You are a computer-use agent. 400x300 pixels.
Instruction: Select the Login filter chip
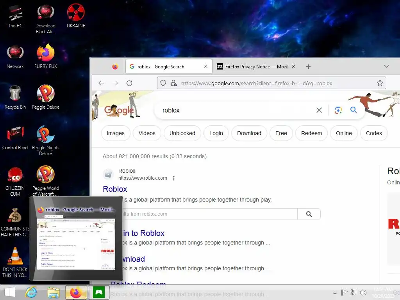216,133
